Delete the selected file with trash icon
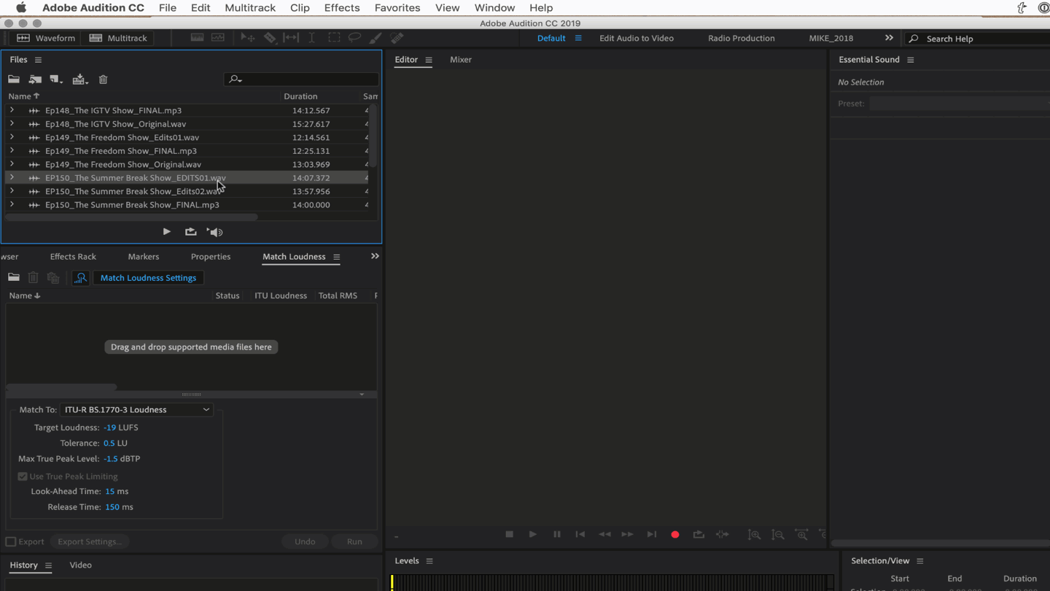Image resolution: width=1050 pixels, height=591 pixels. click(x=104, y=80)
